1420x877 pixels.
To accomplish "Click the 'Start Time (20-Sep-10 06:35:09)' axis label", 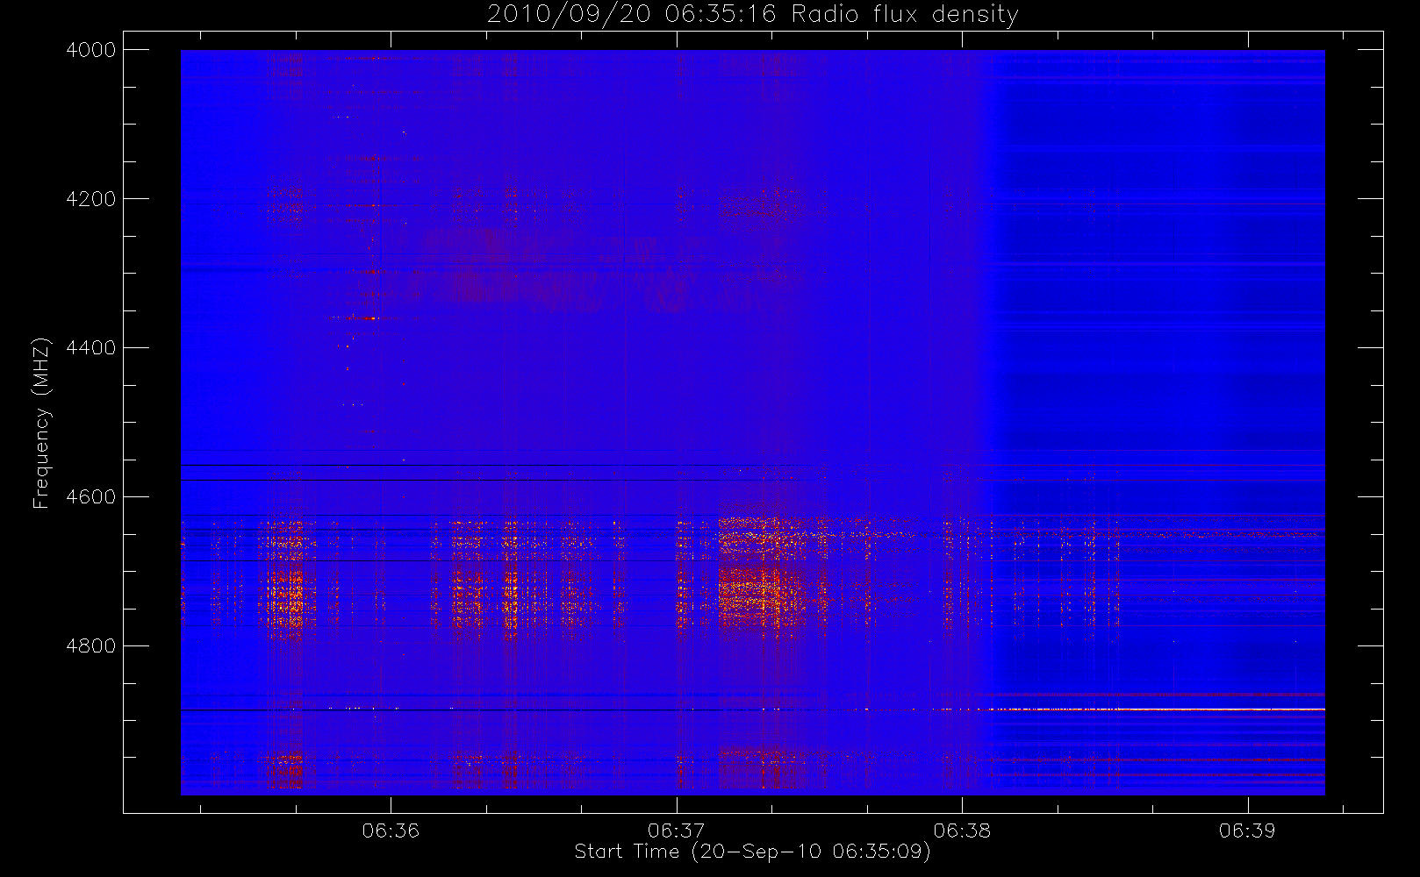I will (x=752, y=852).
